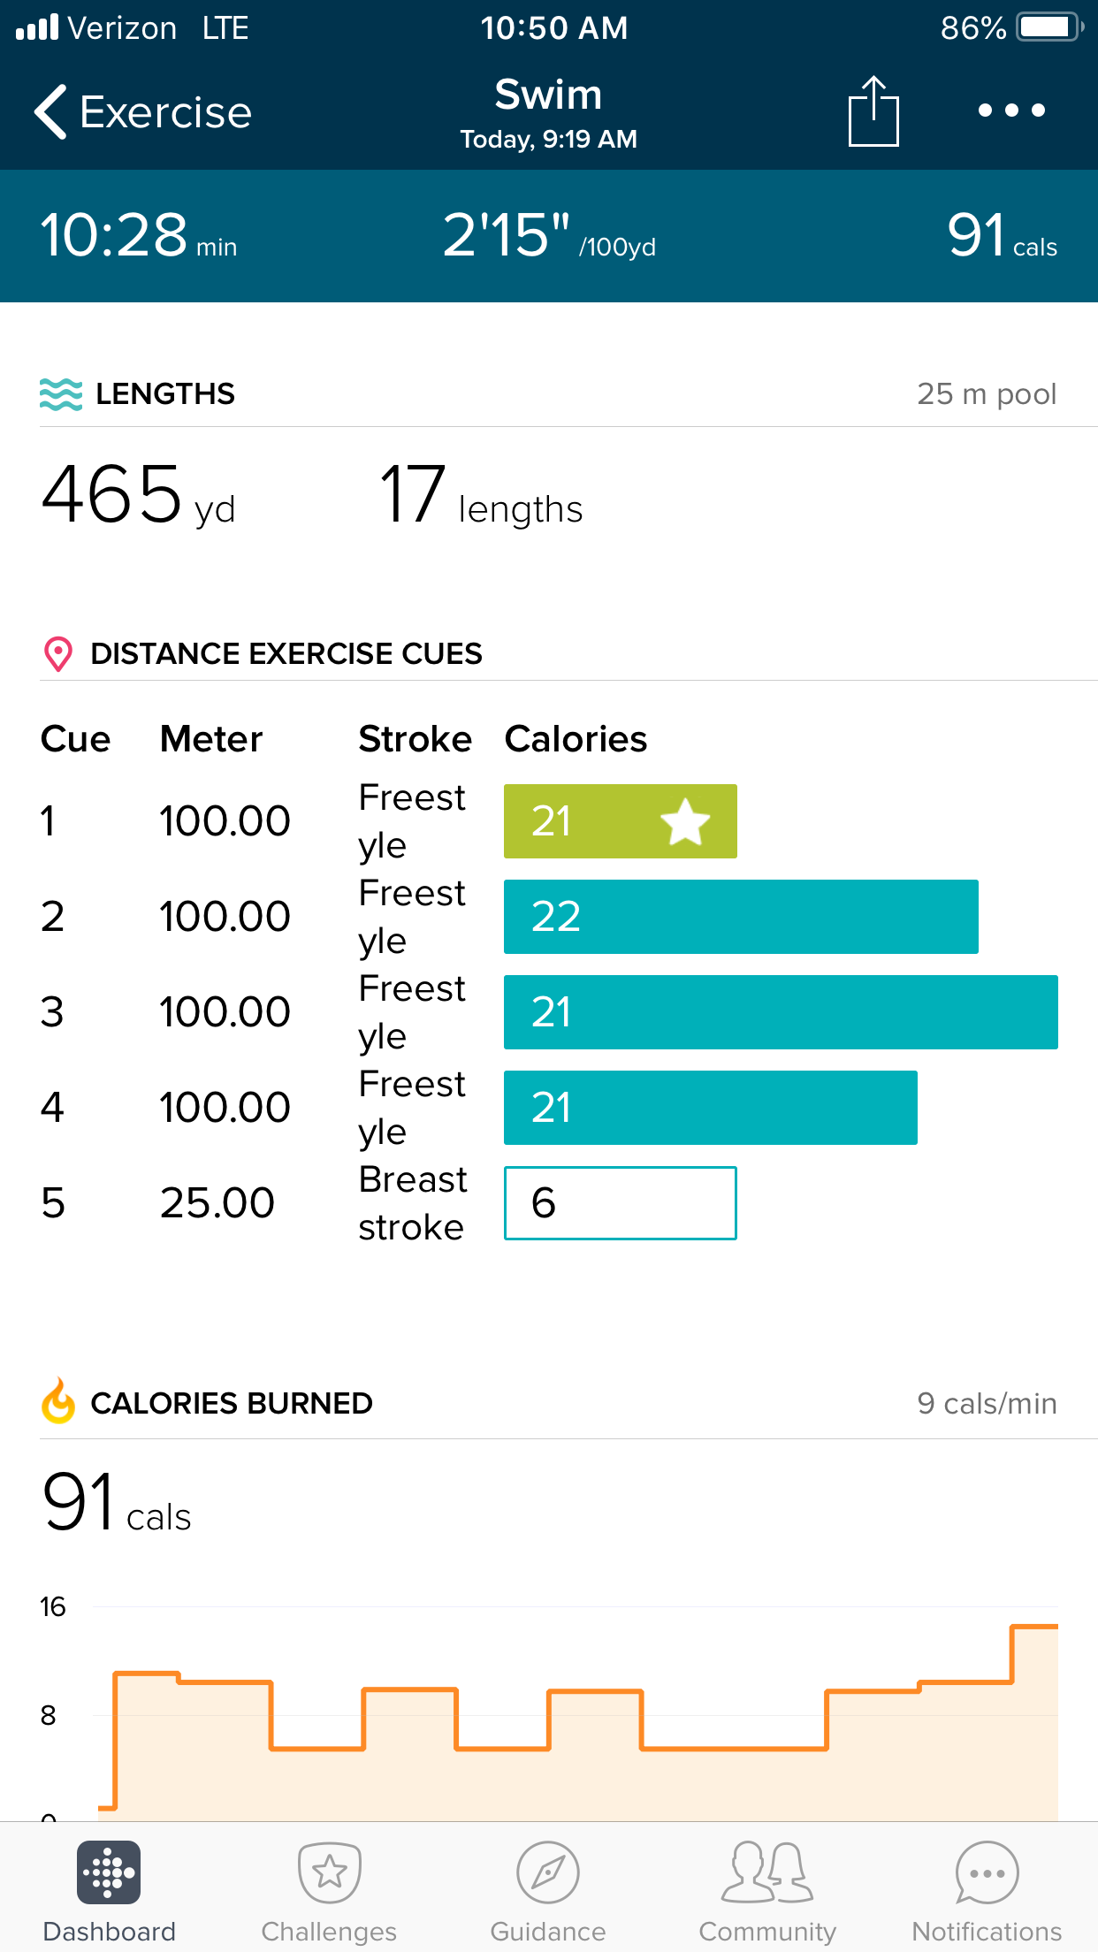Viewport: 1098px width, 1952px height.
Task: Open the three-dot more options menu
Action: tap(1011, 111)
